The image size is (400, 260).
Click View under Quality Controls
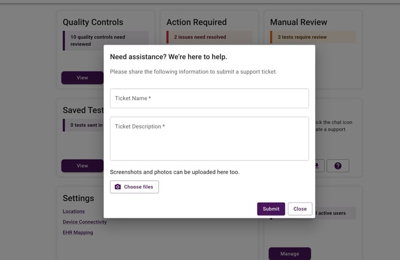82,78
